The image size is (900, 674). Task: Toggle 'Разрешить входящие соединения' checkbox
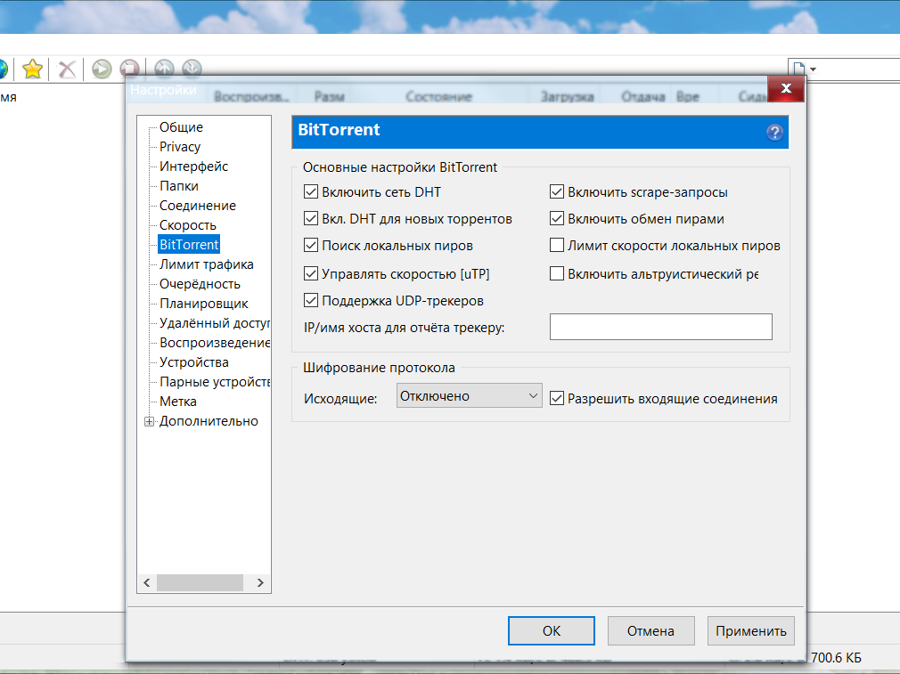(x=557, y=398)
